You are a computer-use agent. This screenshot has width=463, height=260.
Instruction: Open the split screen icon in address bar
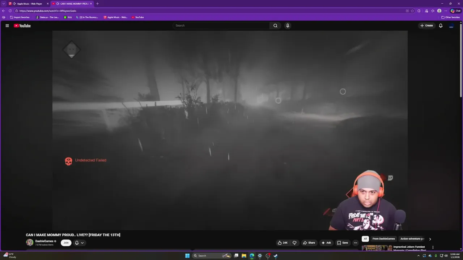(x=407, y=11)
